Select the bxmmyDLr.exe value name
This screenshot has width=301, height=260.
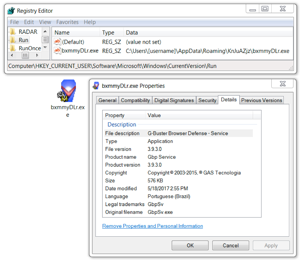click(x=80, y=51)
